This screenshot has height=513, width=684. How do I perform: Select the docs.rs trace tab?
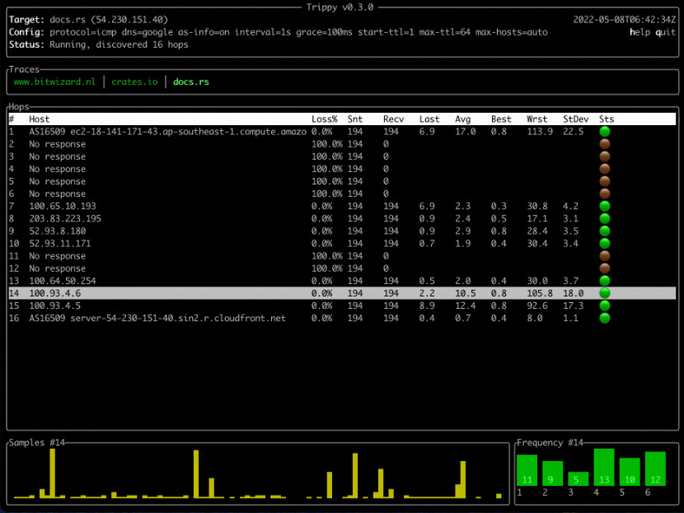pos(190,82)
